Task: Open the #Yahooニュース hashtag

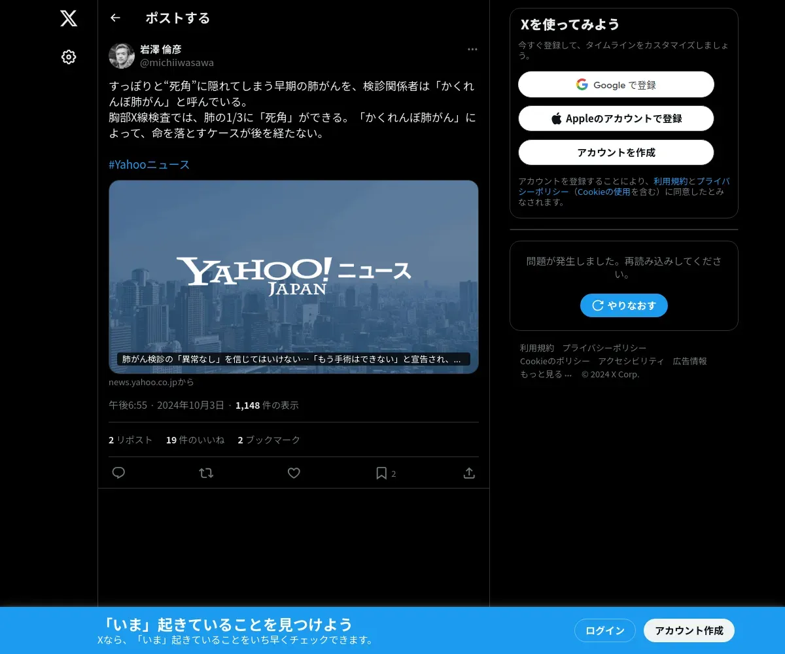Action: [x=149, y=164]
